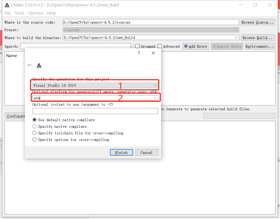Screen dimensions: 280x219
Task: Minimize the CMake window
Action: tap(240, 5)
